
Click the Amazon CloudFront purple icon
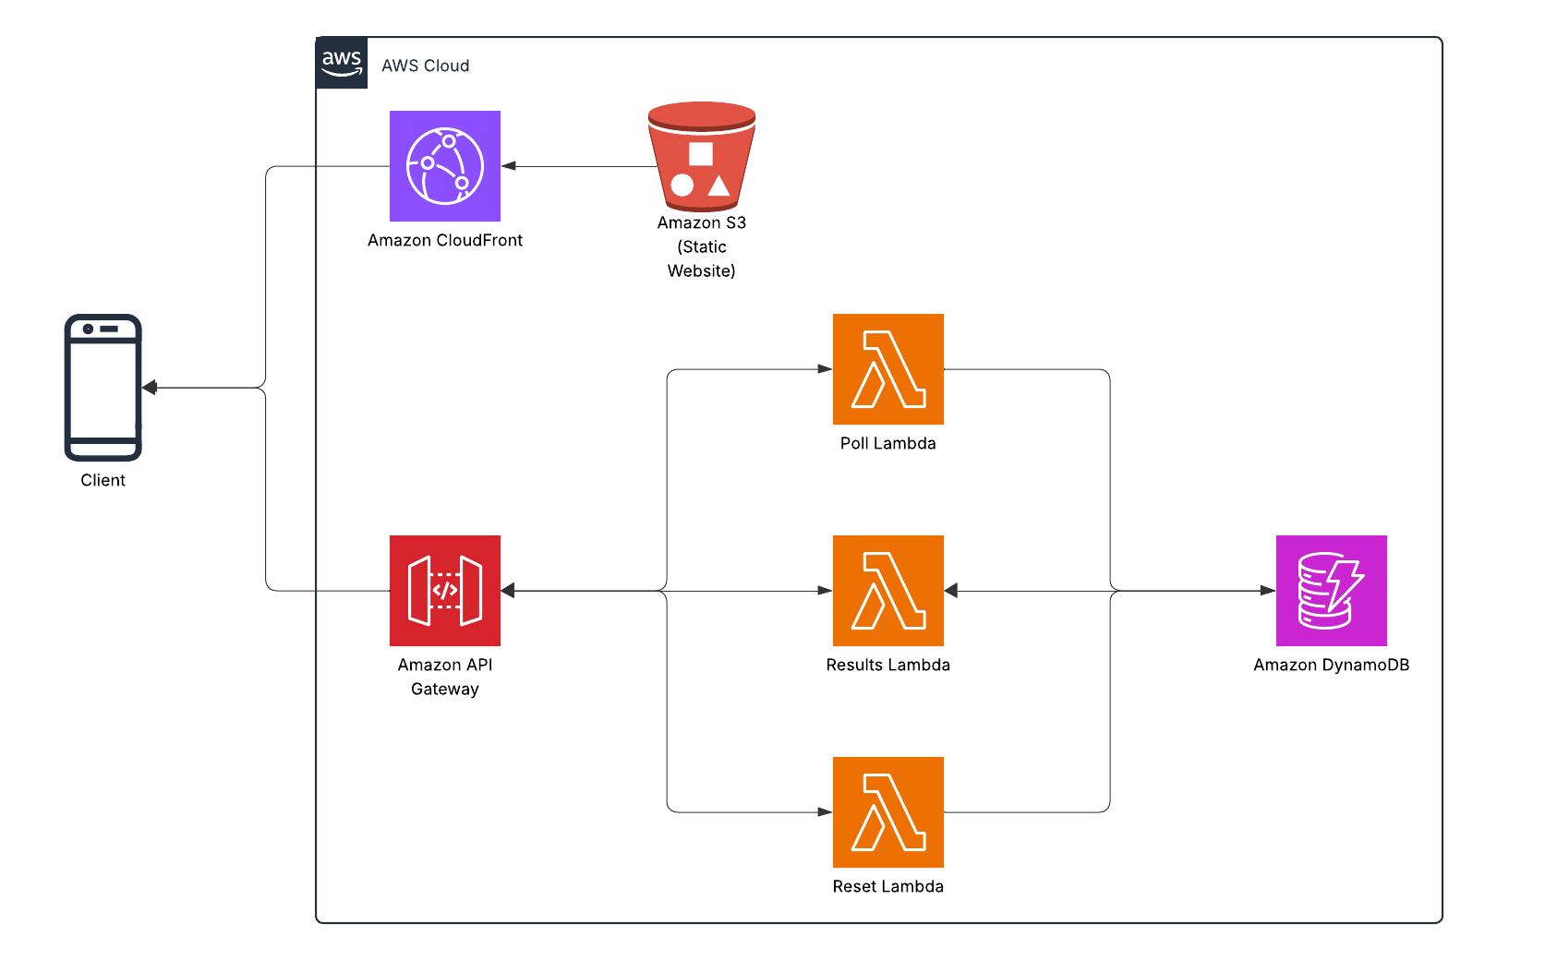pyautogui.click(x=444, y=166)
